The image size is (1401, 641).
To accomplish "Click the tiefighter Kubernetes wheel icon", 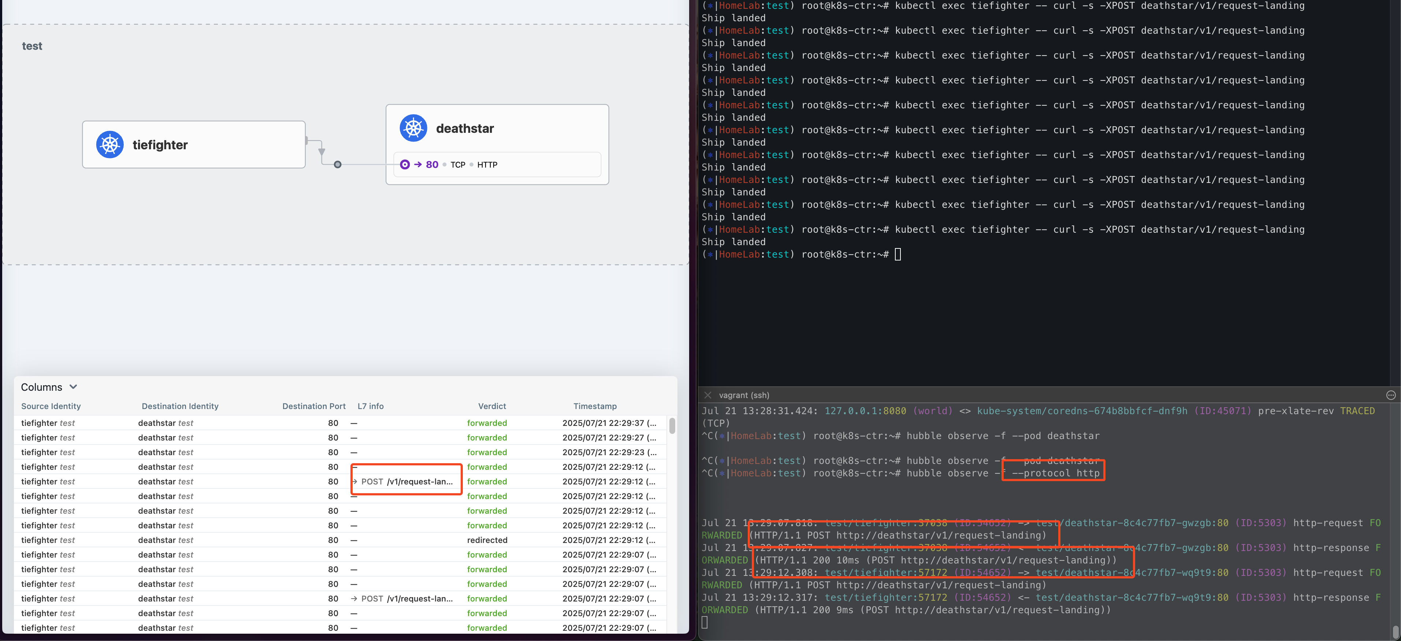I will click(x=110, y=145).
